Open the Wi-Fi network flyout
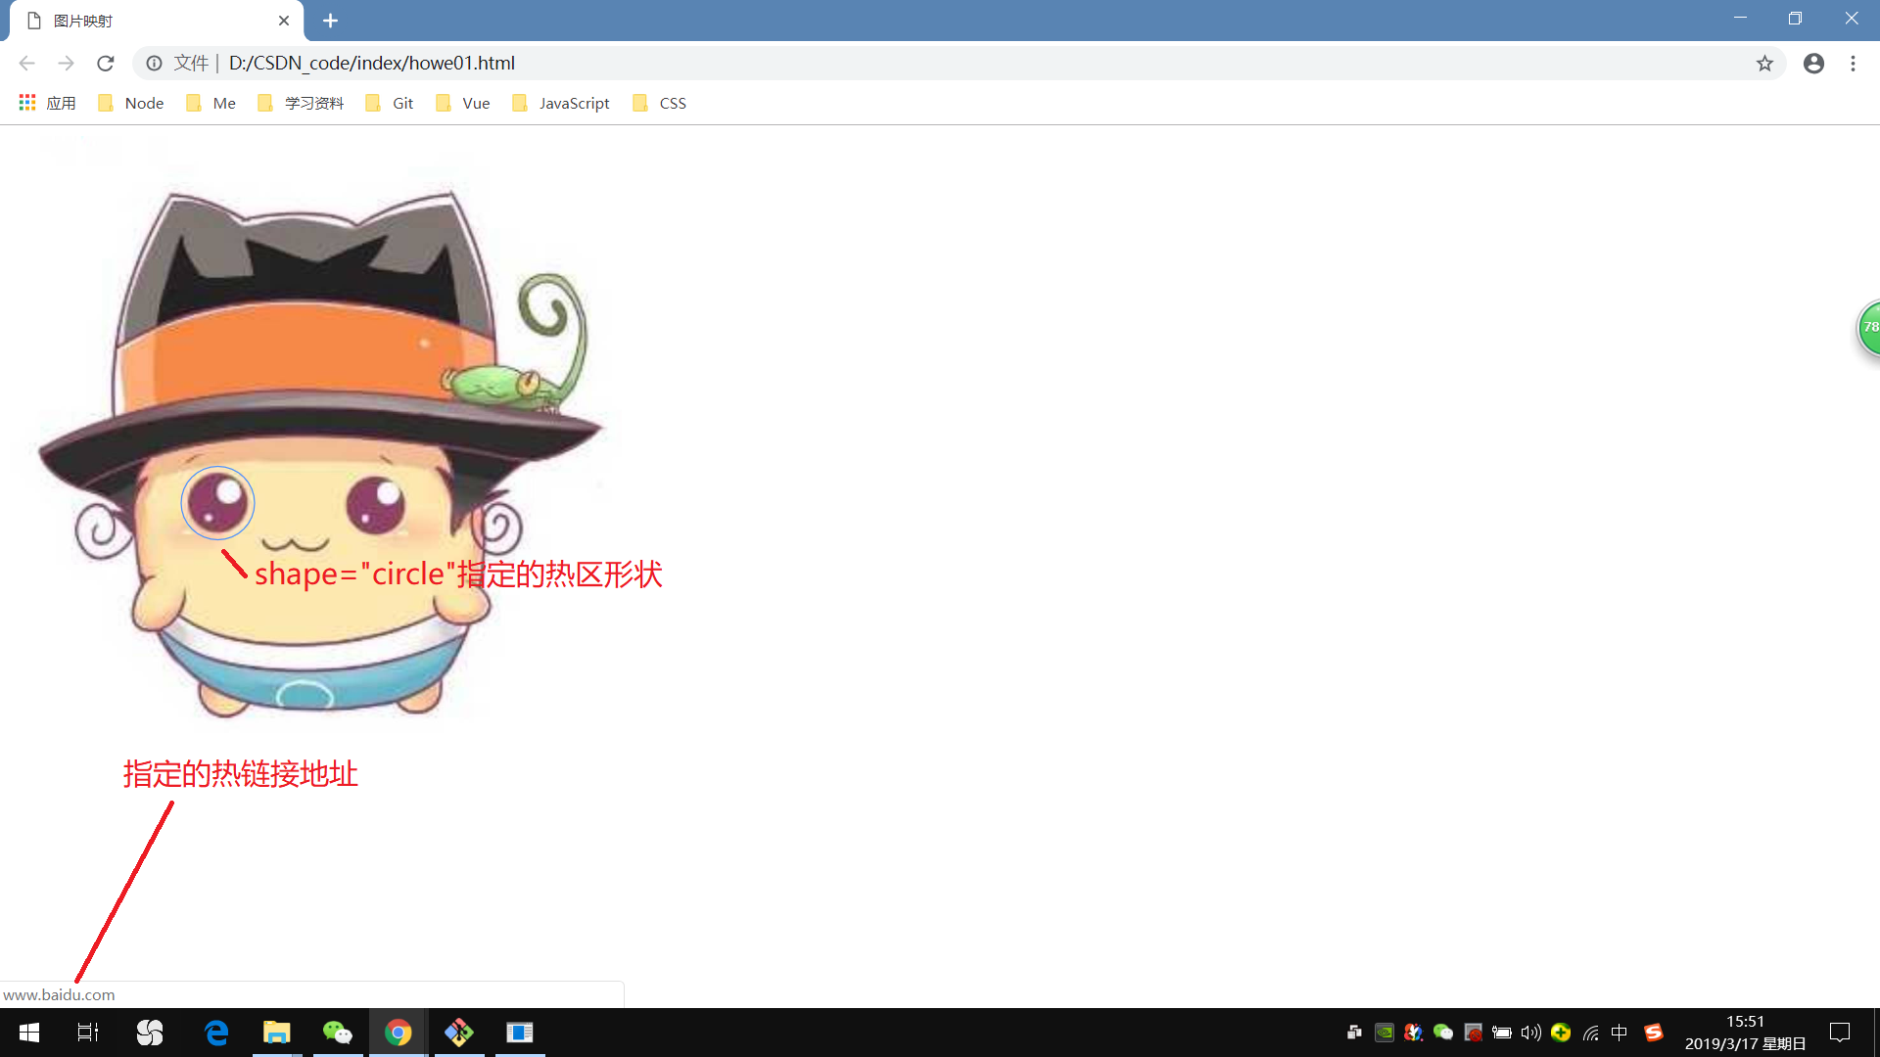Image resolution: width=1880 pixels, height=1057 pixels. click(1589, 1032)
